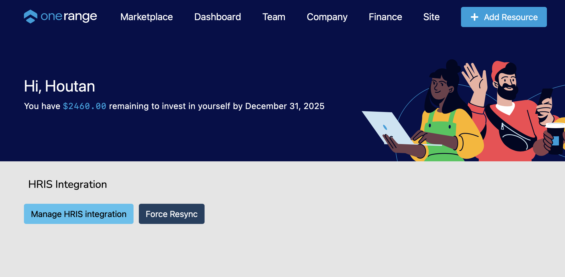
Task: Click the Add Resource button
Action: coord(504,17)
